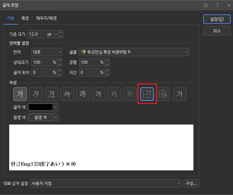This screenshot has width=233, height=195.
Task: Select the superscript attribute icon
Action: pos(147,94)
